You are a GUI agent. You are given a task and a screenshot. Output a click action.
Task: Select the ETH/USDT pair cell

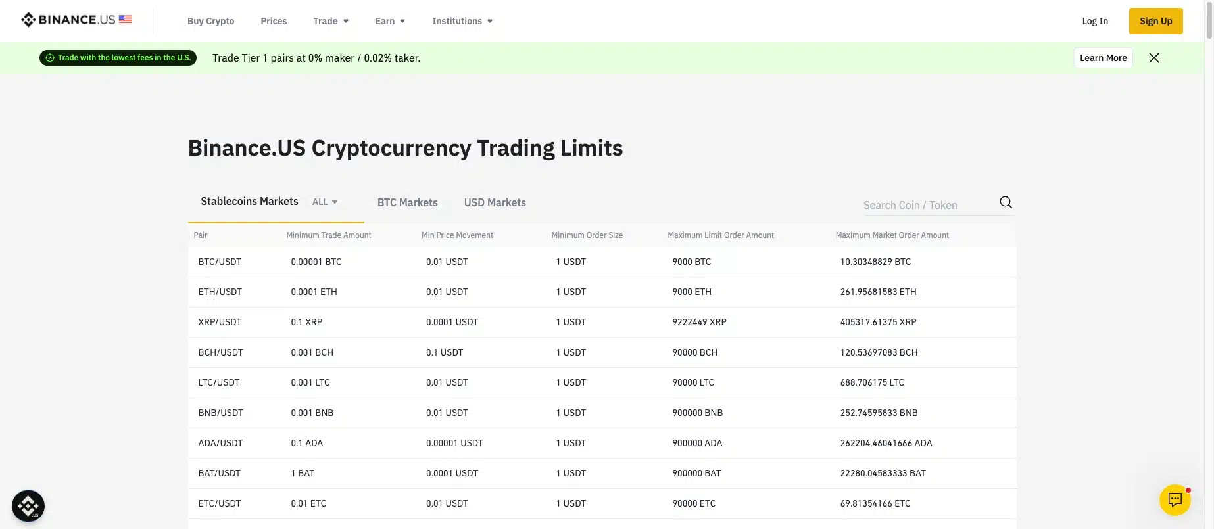(220, 292)
